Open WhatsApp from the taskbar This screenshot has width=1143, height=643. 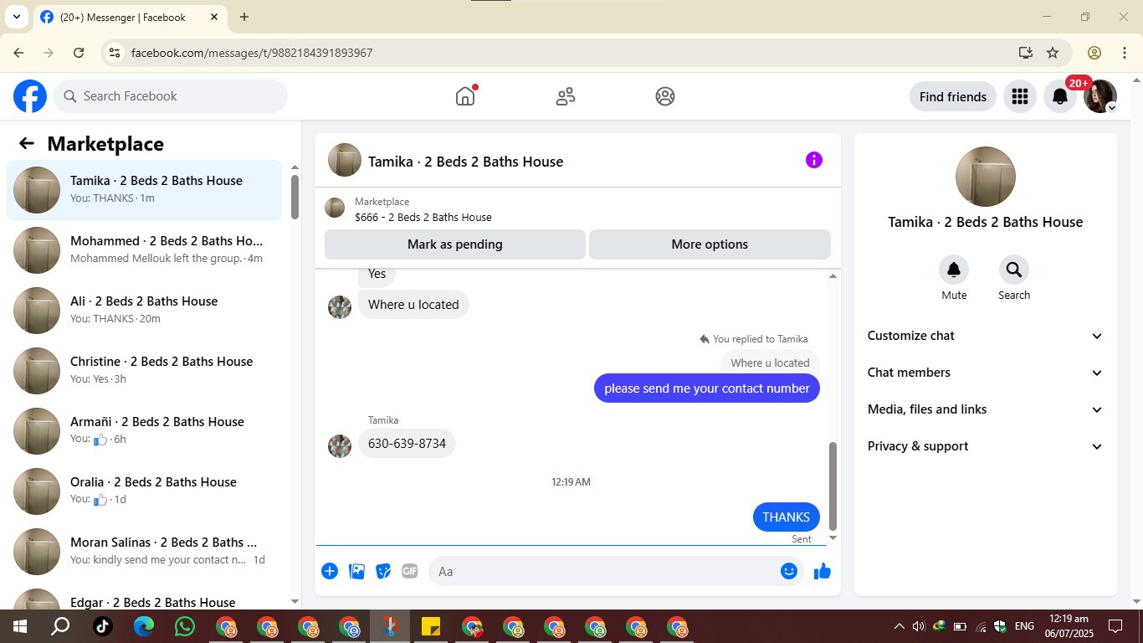(x=185, y=626)
